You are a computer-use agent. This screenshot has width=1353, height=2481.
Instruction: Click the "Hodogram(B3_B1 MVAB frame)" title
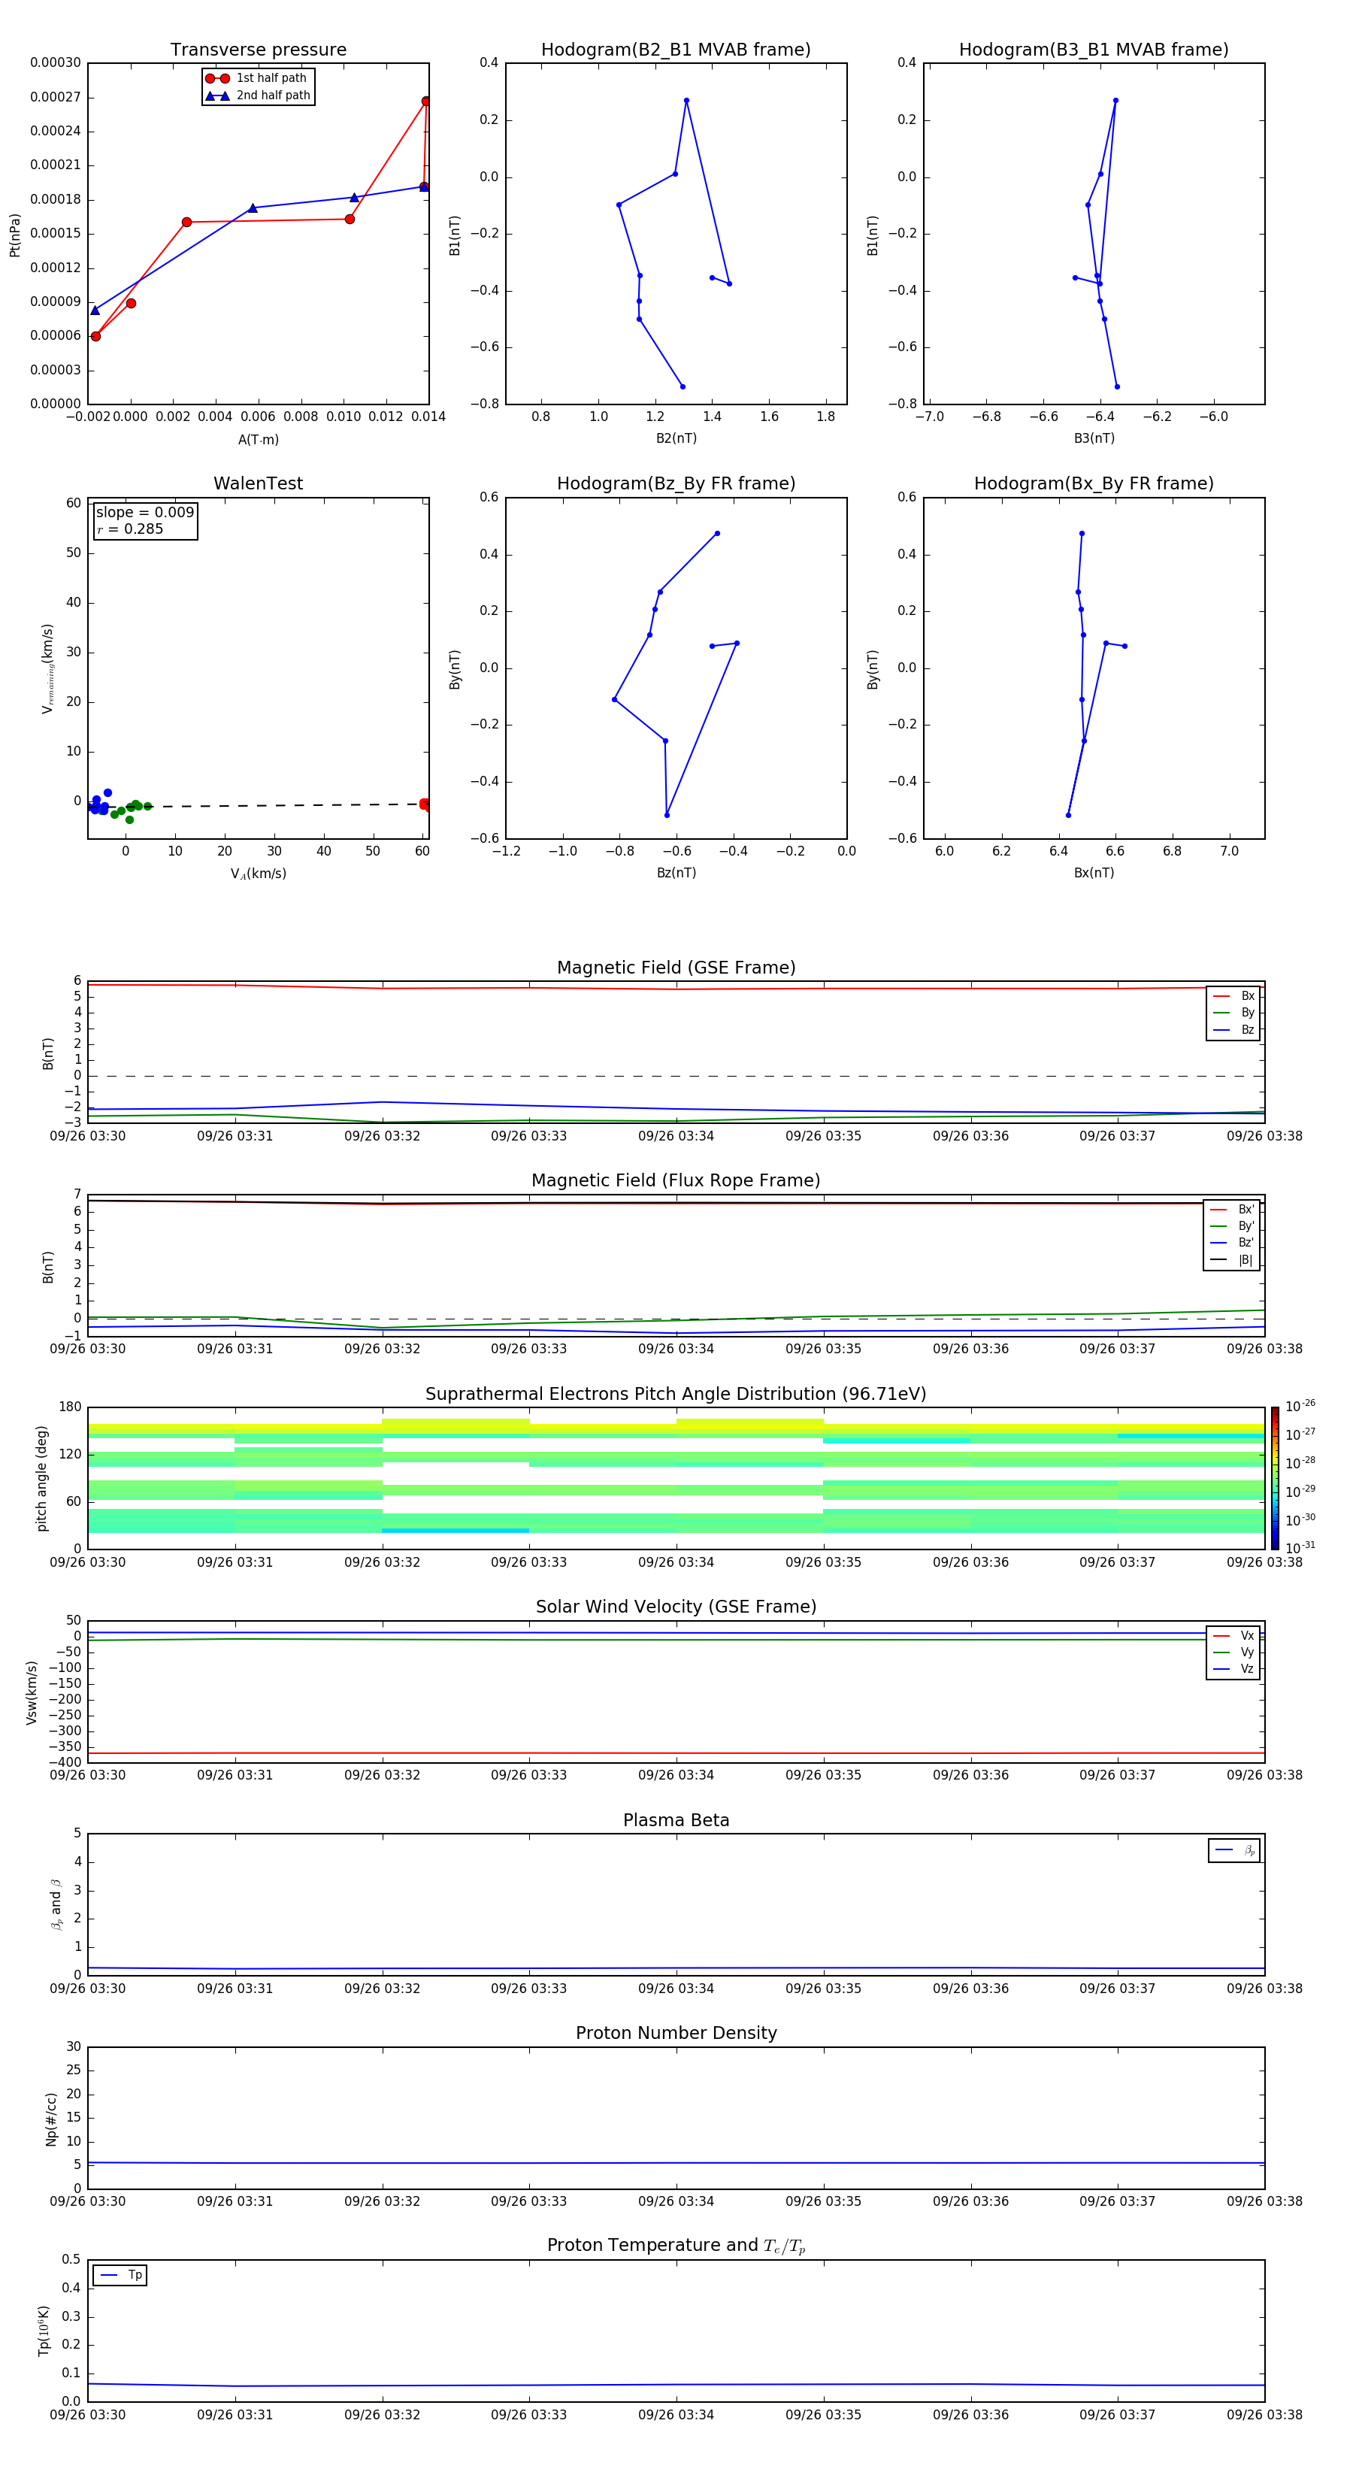pos(1094,50)
